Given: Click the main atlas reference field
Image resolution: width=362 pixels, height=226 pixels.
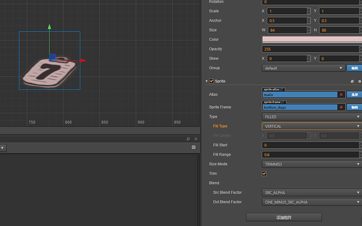Looking at the screenshot, I should pos(300,95).
